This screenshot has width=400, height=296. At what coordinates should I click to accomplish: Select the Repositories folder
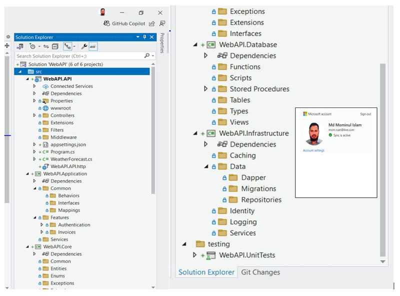261,200
